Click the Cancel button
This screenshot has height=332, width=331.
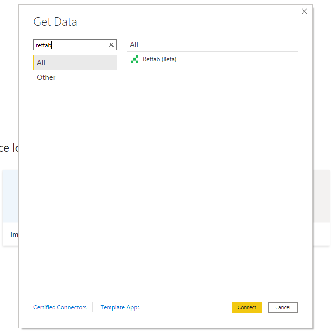coord(283,307)
